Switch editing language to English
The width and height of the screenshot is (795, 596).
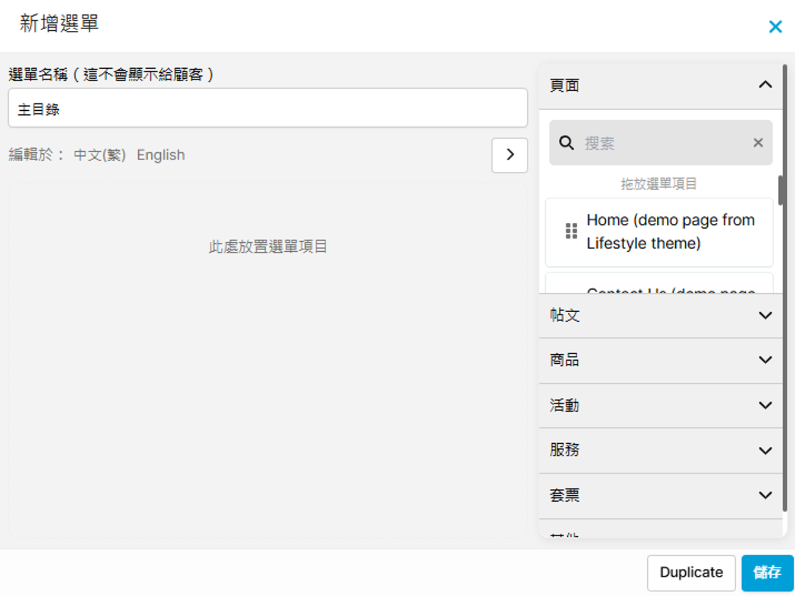pos(161,155)
